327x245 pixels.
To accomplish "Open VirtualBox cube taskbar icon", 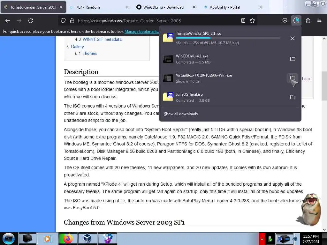I will coord(87,239).
